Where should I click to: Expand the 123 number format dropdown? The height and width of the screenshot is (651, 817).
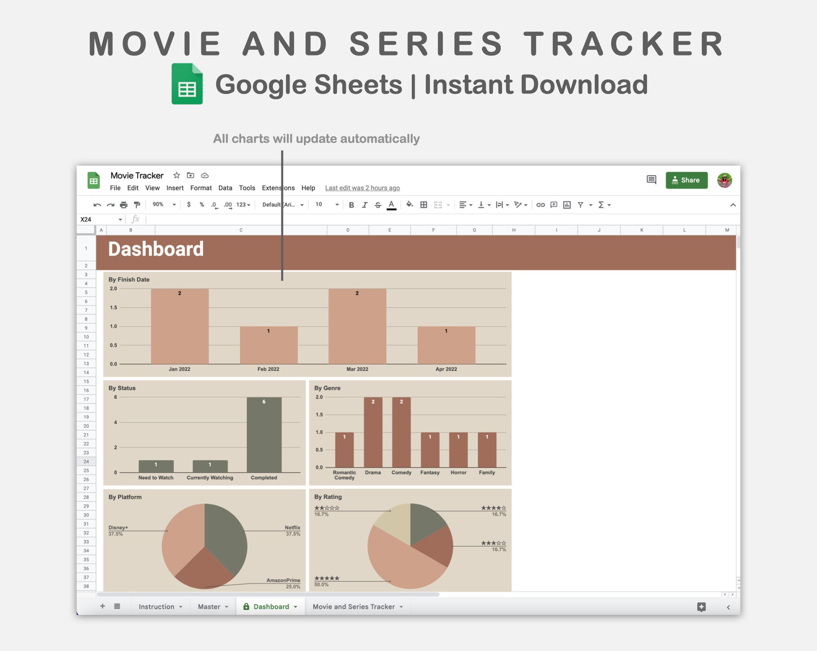point(243,205)
